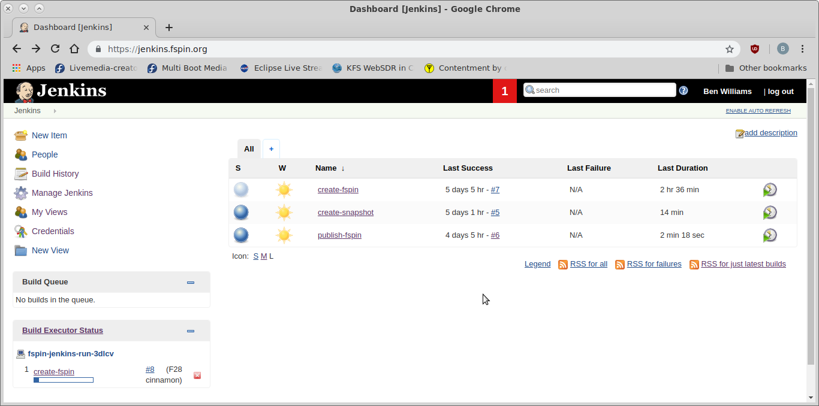This screenshot has height=406, width=819.
Task: Open the Livemedia-creator bookmark
Action: pyautogui.click(x=97, y=68)
